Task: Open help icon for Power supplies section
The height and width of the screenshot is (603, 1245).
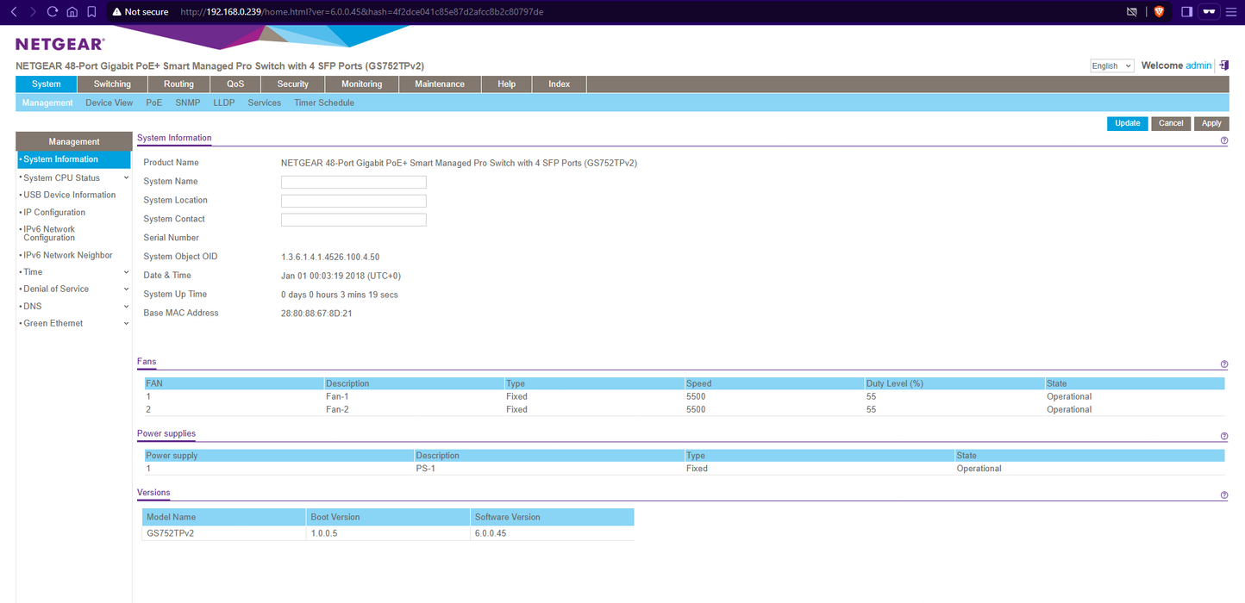Action: click(1224, 437)
